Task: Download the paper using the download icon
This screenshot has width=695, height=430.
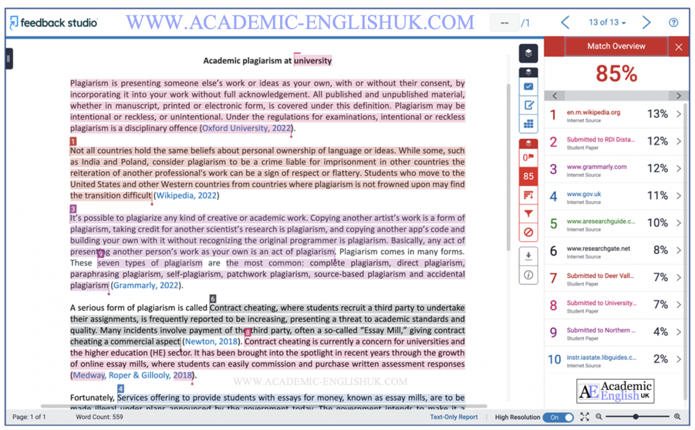Action: [x=528, y=255]
